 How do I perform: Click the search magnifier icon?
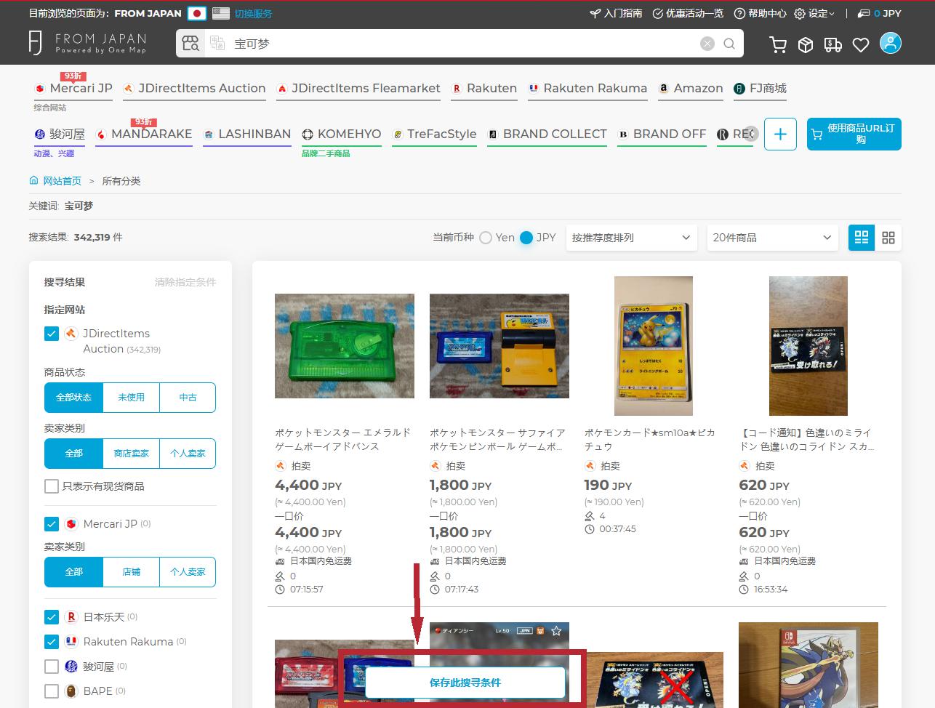729,44
